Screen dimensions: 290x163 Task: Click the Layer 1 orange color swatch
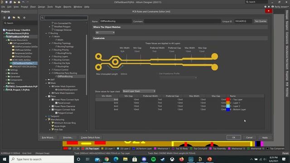click(228, 103)
